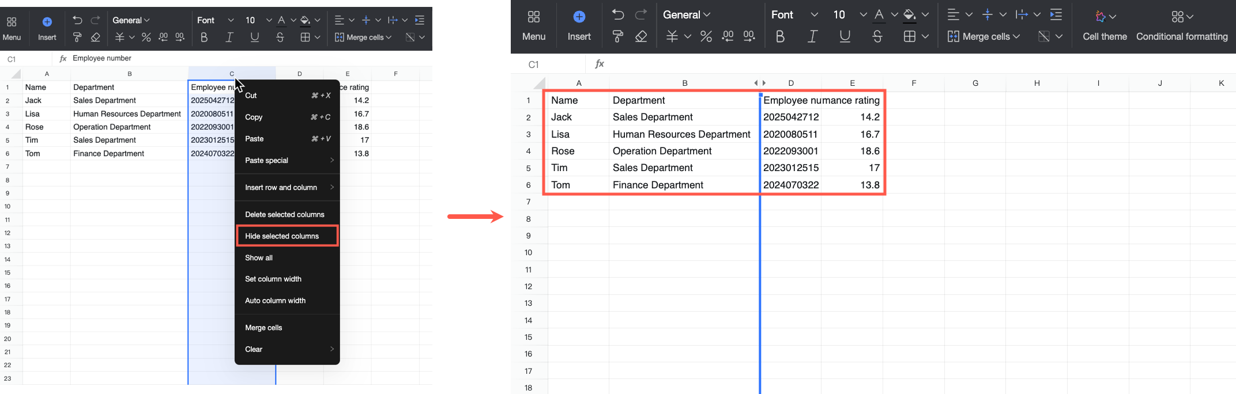Open Cell theme in the right screenshot

pos(1105,26)
